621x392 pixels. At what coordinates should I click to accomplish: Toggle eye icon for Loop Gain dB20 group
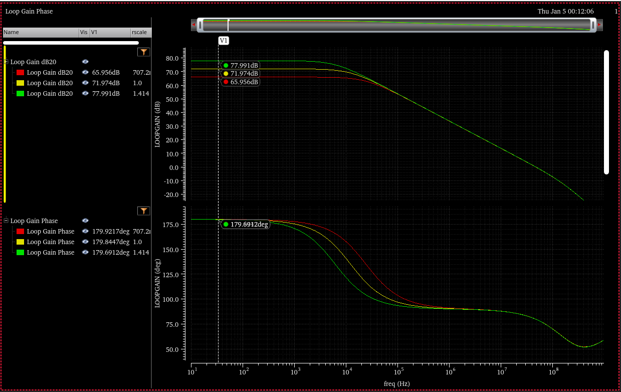(85, 62)
